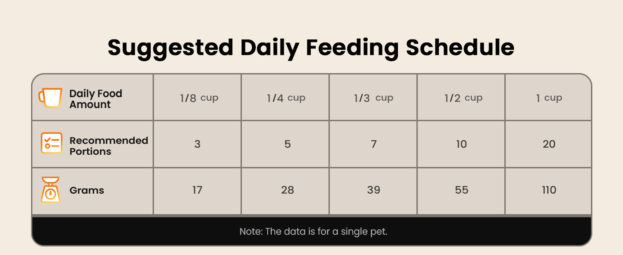
Task: Select the 1/4 cup column header
Action: point(286,98)
